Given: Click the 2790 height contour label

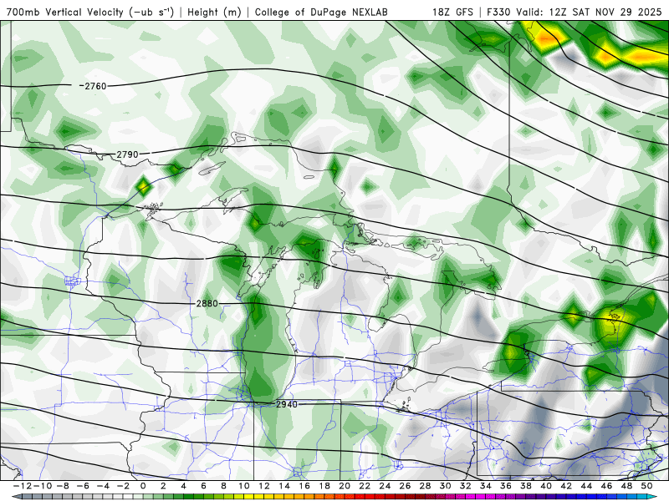Looking at the screenshot, I should pyautogui.click(x=127, y=154).
